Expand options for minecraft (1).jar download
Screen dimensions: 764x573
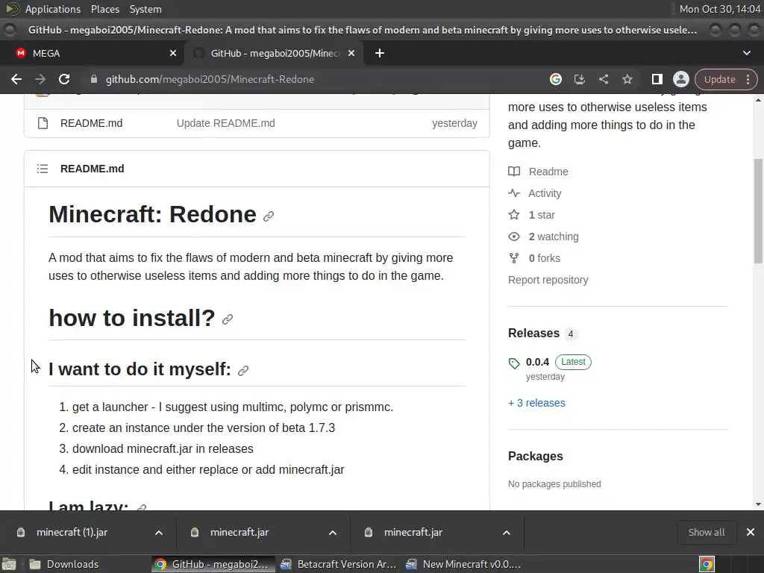coord(159,533)
